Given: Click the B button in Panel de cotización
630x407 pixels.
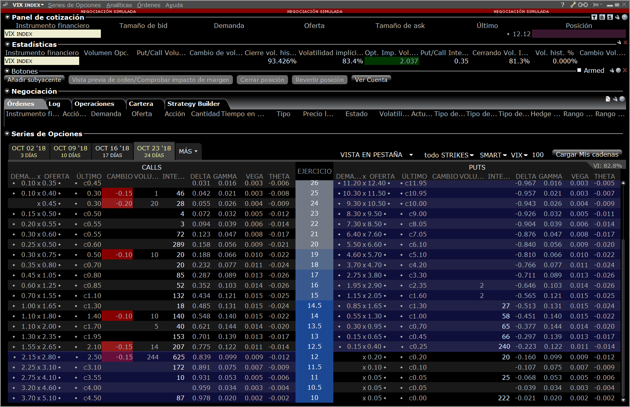Looking at the screenshot, I should click(602, 17).
